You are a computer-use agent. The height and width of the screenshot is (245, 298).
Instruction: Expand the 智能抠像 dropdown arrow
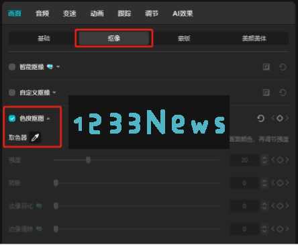click(58, 67)
